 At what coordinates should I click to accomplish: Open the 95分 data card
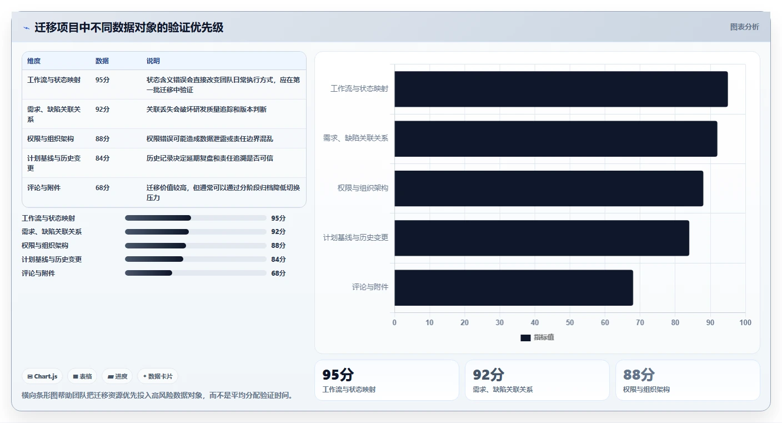387,380
